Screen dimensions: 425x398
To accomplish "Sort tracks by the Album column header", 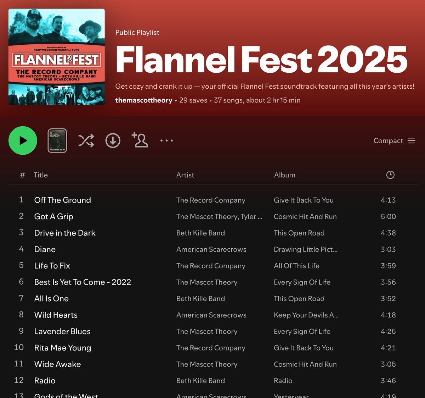I will pyautogui.click(x=285, y=175).
